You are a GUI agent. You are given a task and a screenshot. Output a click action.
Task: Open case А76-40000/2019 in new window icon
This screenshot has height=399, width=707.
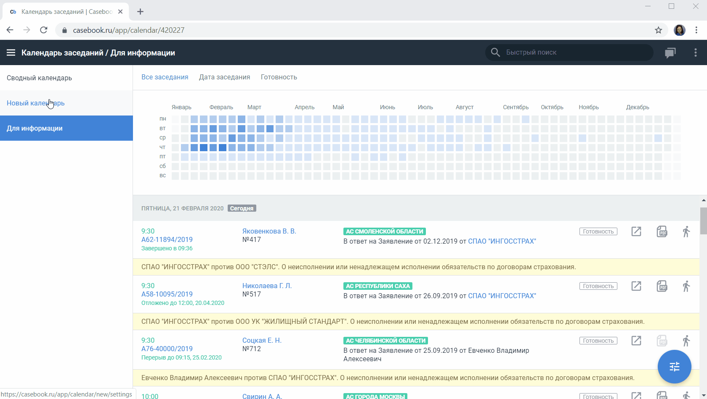(x=636, y=341)
